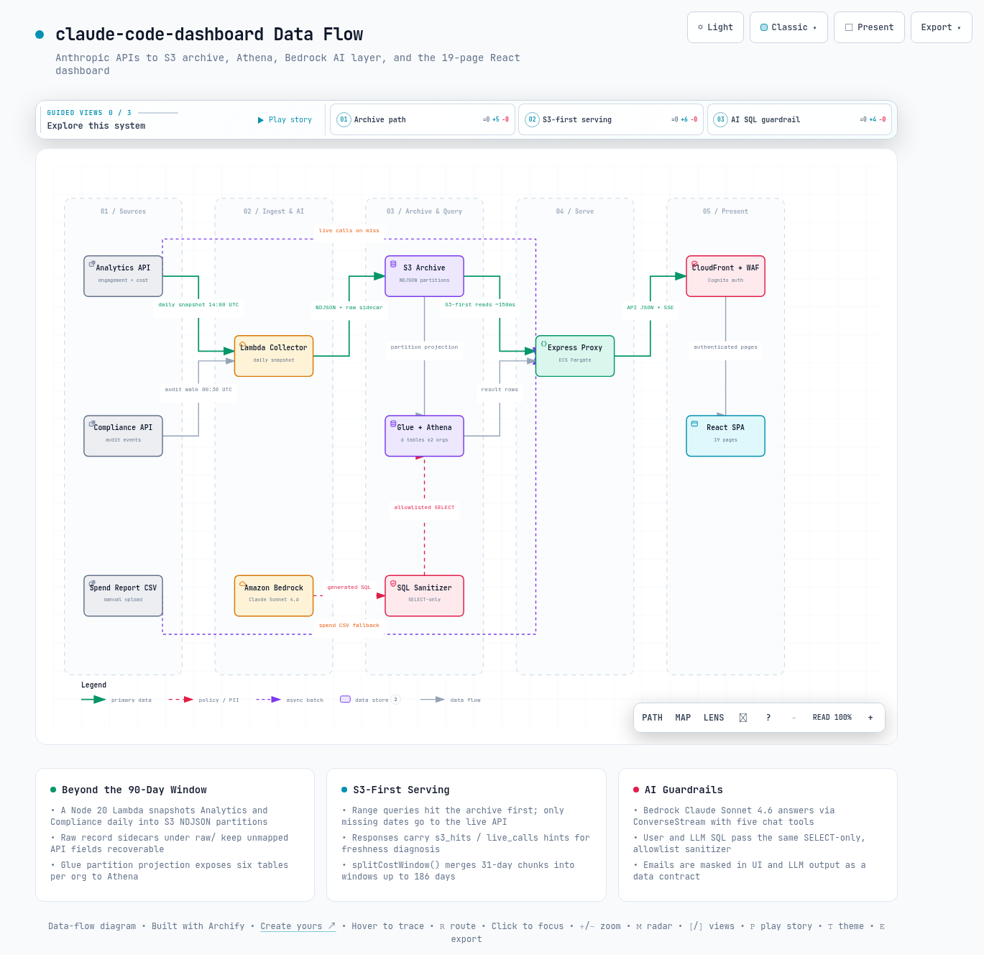Open the AI SQL guardrail guided view
This screenshot has width=984, height=955.
click(x=799, y=119)
